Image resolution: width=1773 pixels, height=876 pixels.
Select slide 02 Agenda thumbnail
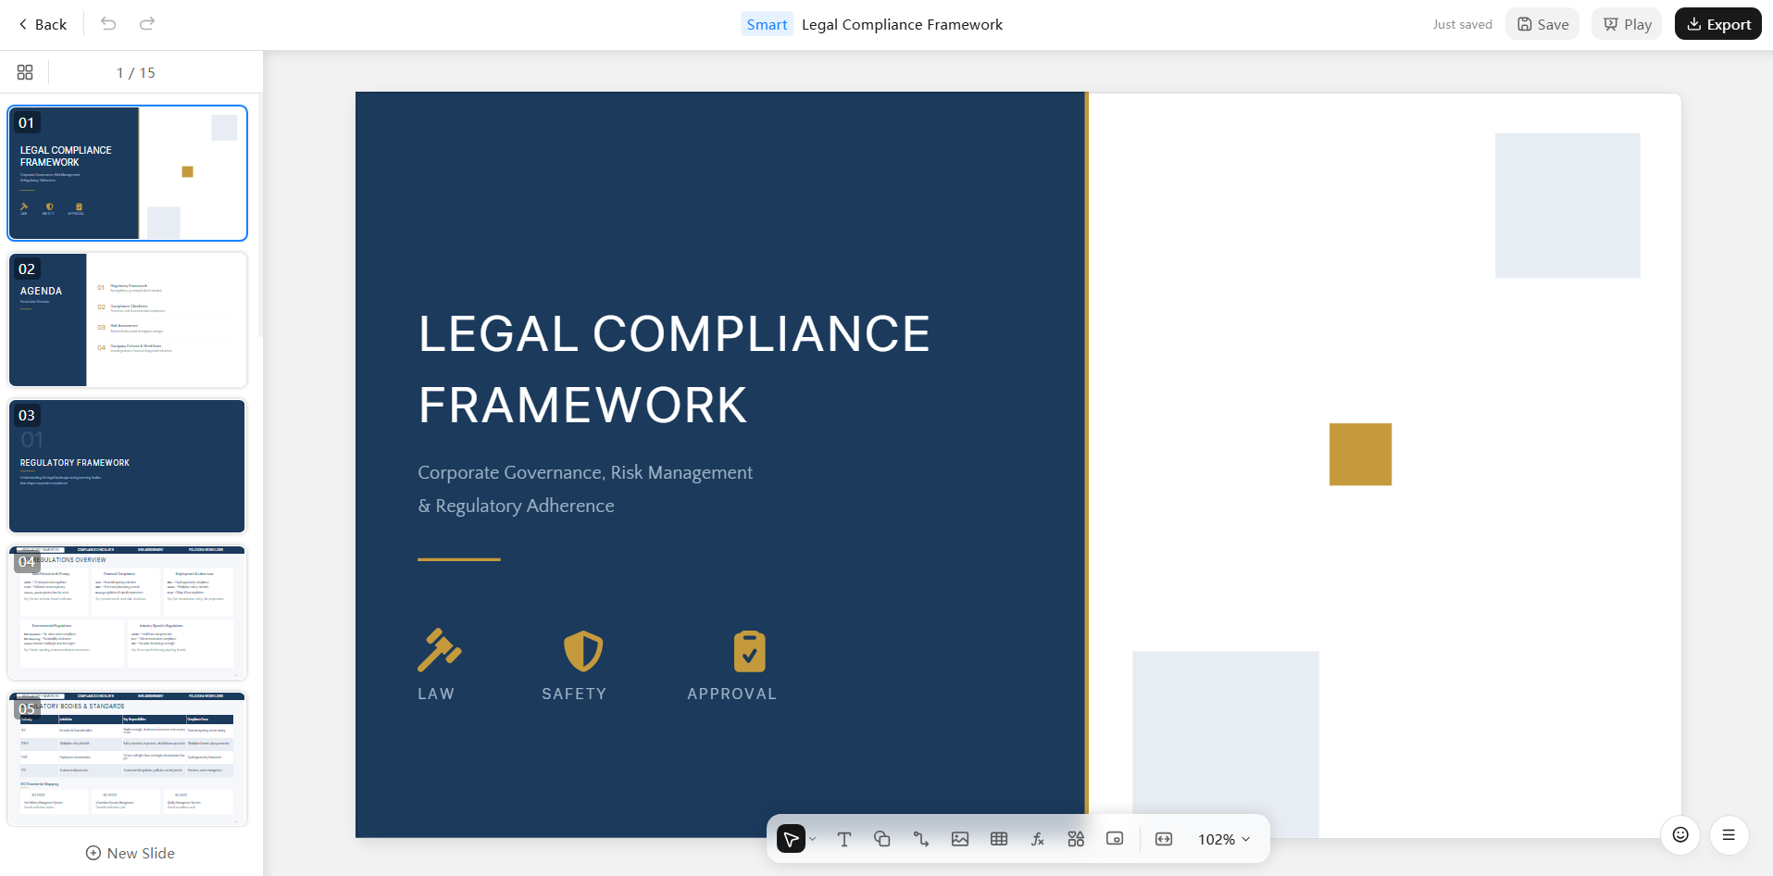[x=128, y=319]
